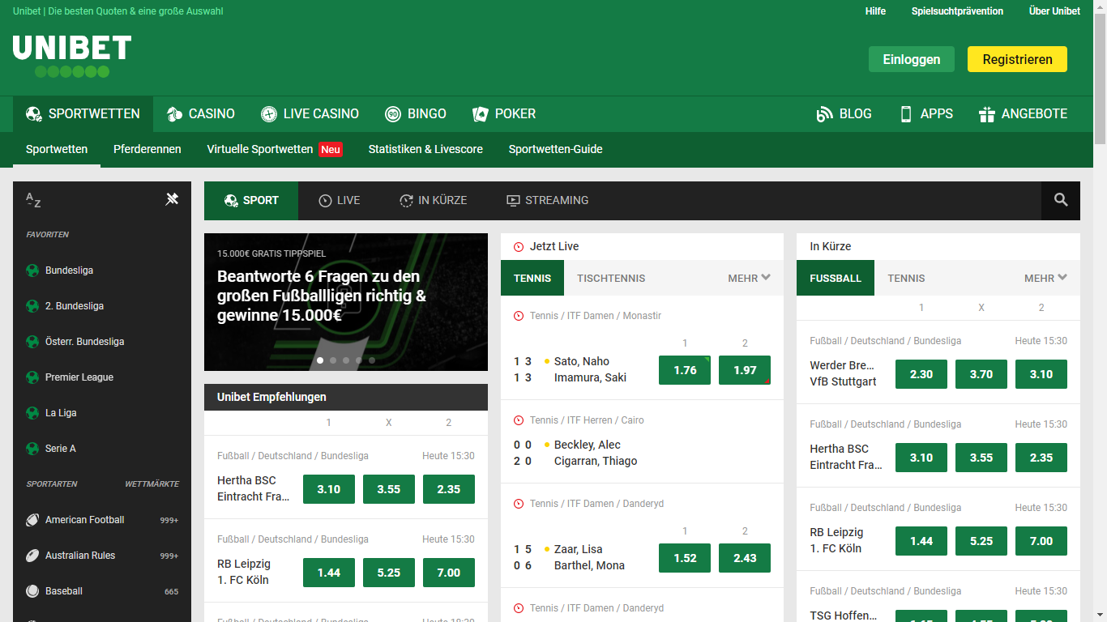
Task: Open Pferderennen in the submenu
Action: click(147, 149)
